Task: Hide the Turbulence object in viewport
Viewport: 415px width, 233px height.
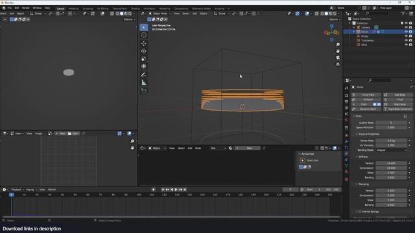Action: (x=406, y=40)
